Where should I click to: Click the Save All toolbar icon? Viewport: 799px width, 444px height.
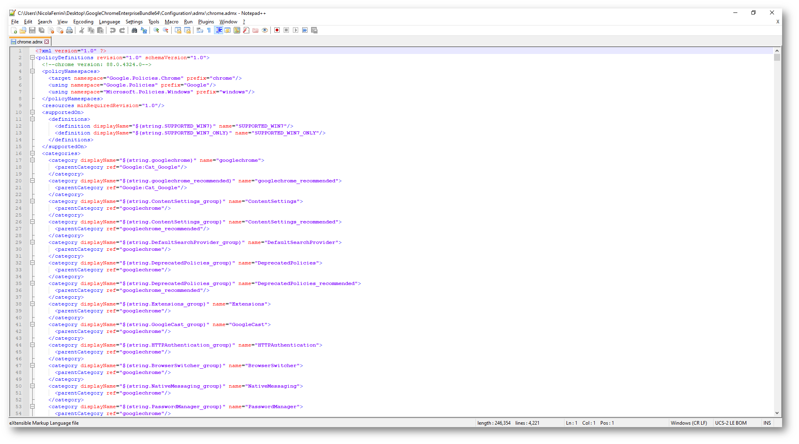tap(42, 30)
